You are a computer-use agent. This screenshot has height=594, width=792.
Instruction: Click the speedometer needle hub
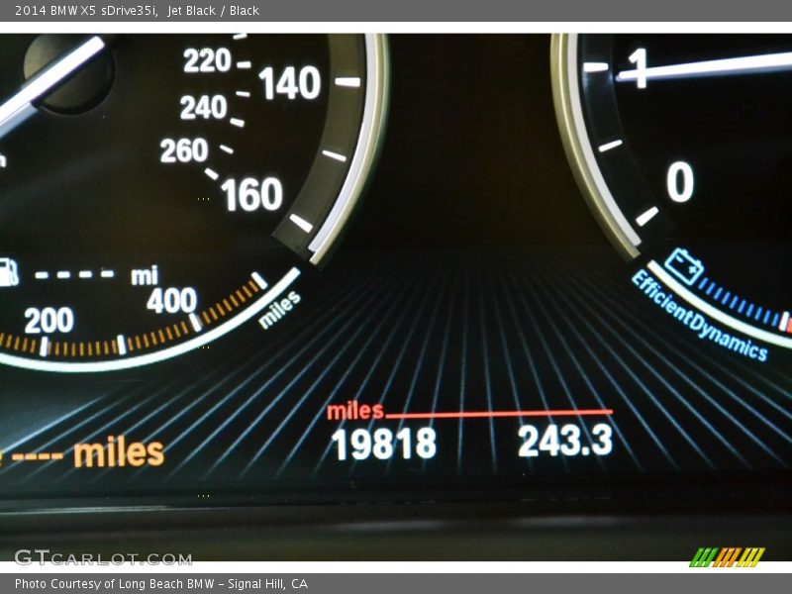click(68, 73)
